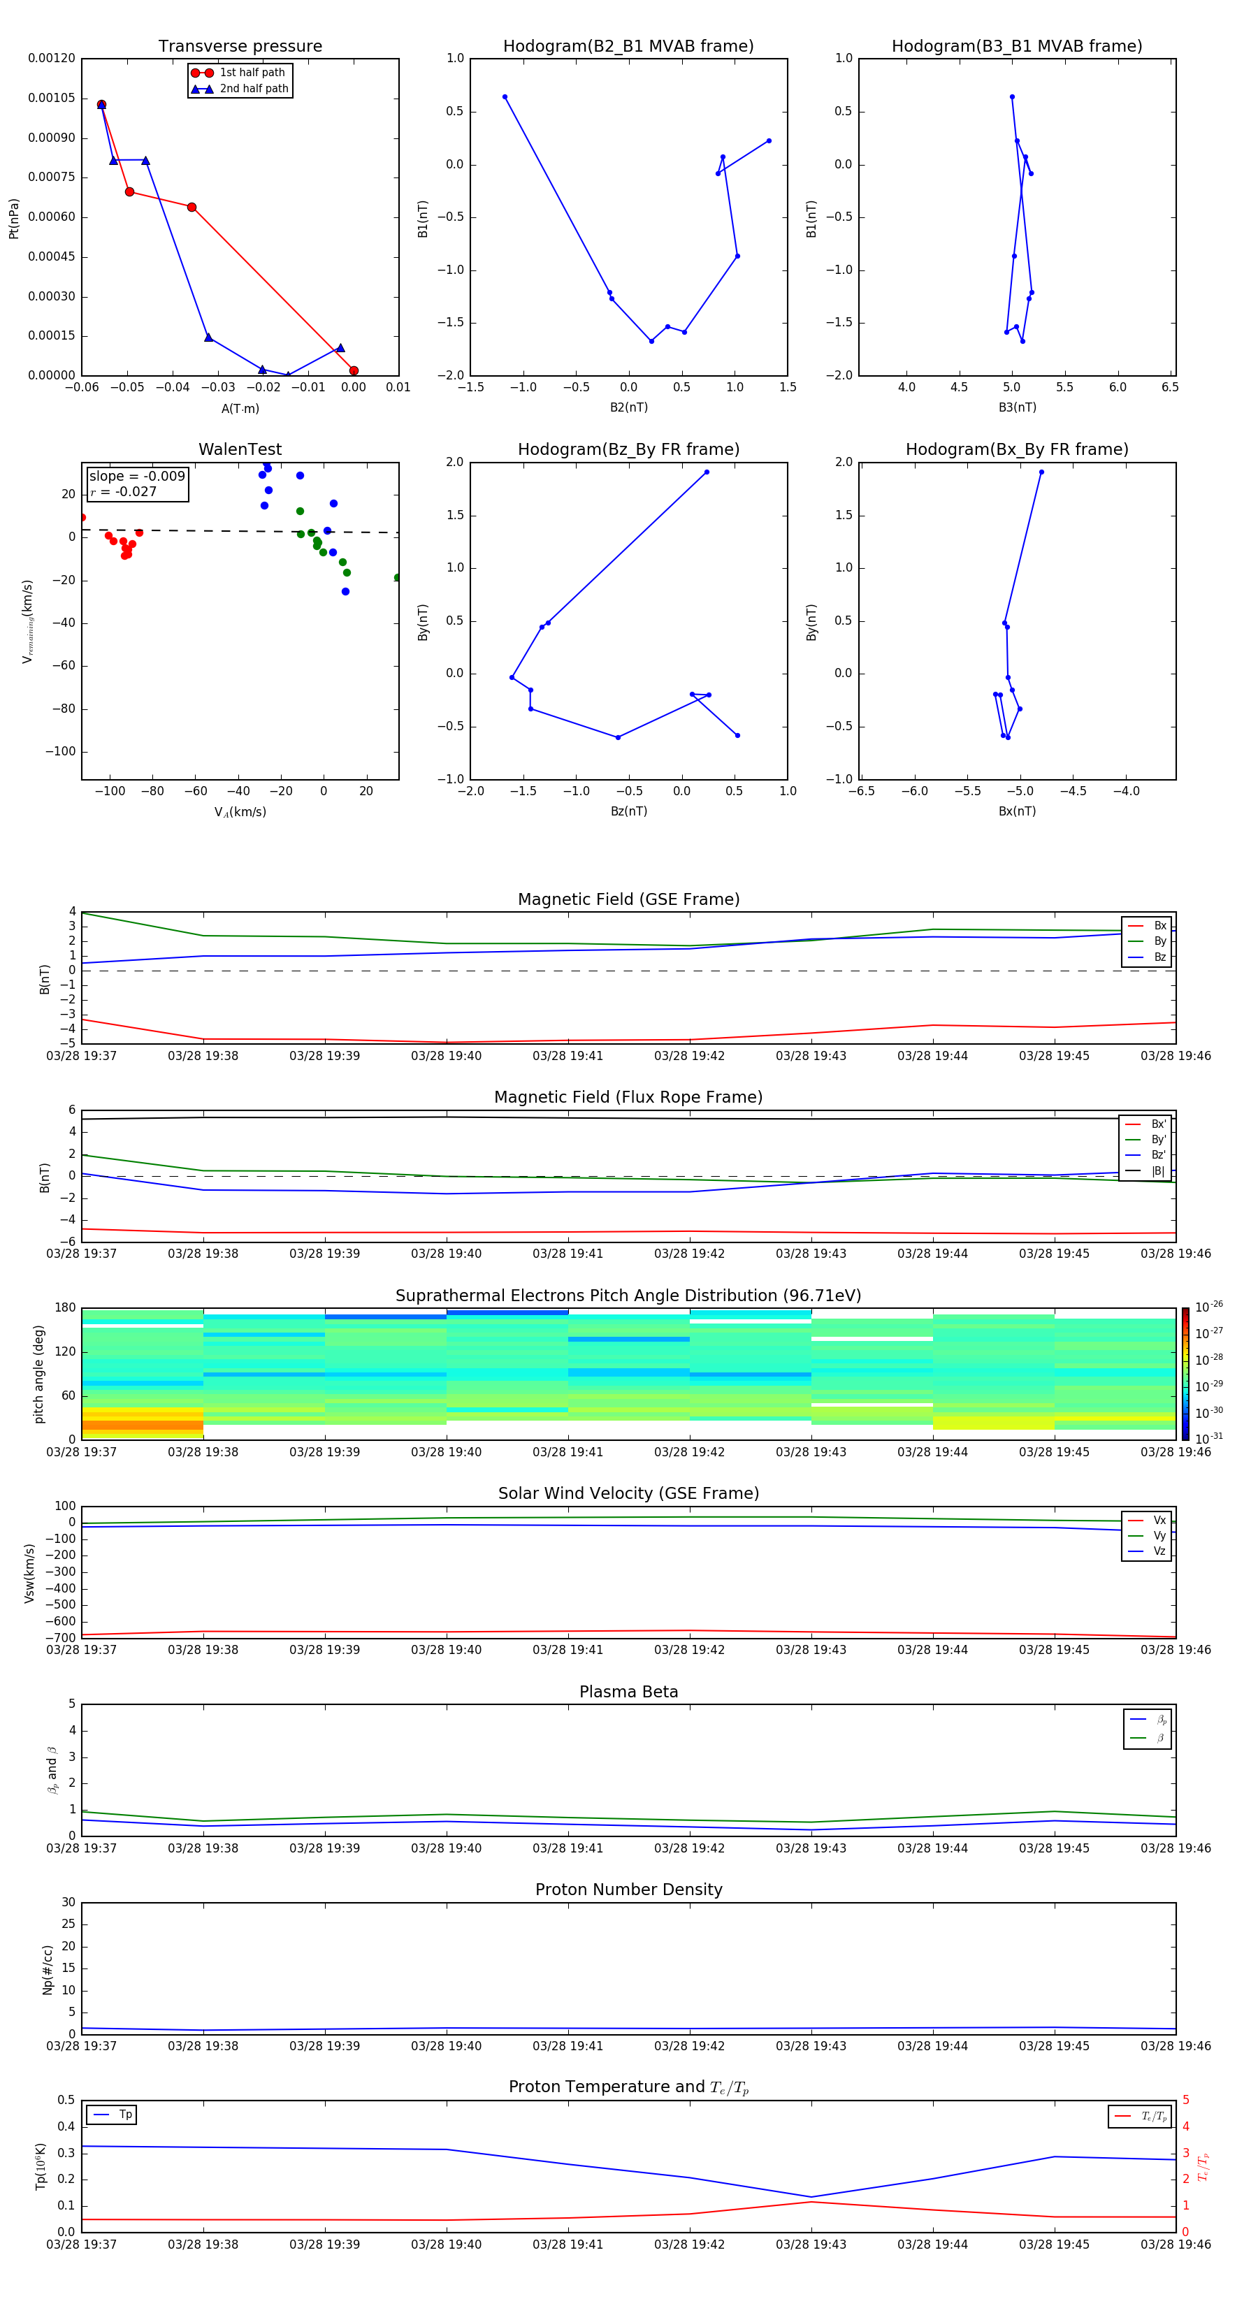Screen dimensions: 1258x2306
Task: Click the 'Magnetic Field (Flux Rope Frame)' title
Action: (x=628, y=1096)
